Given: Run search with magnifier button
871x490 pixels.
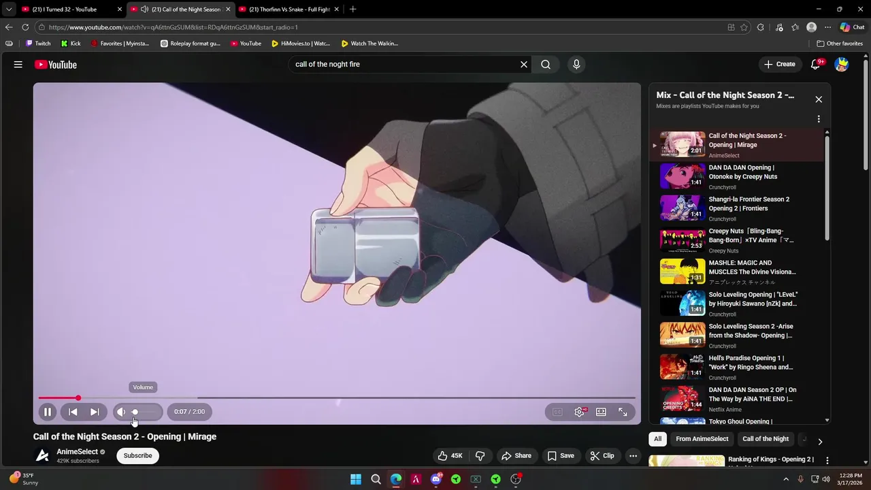Looking at the screenshot, I should (546, 64).
